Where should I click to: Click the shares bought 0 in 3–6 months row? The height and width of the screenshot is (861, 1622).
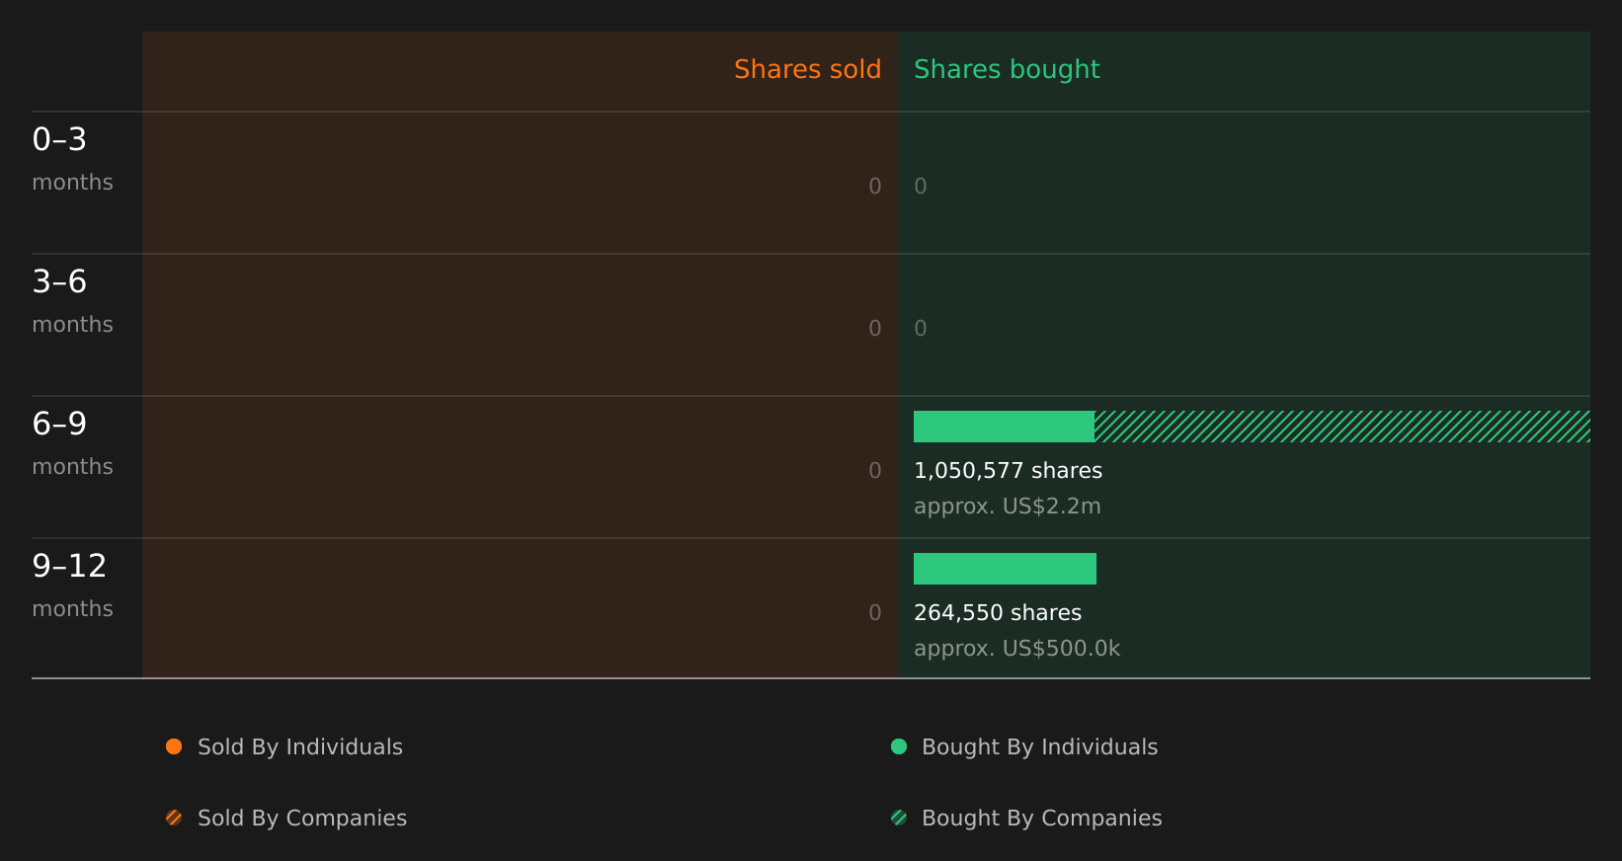[920, 329]
